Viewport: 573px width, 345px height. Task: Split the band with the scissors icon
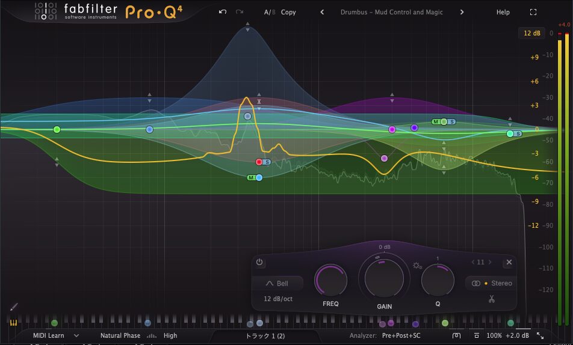tap(492, 299)
